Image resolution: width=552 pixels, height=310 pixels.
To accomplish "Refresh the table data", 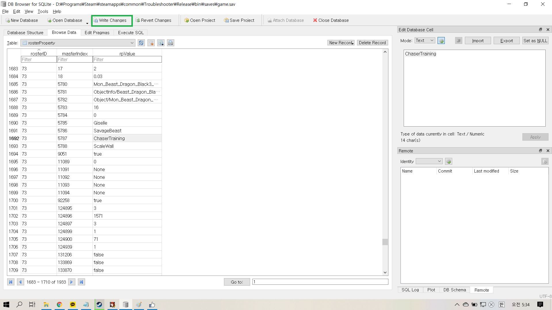I will [141, 43].
